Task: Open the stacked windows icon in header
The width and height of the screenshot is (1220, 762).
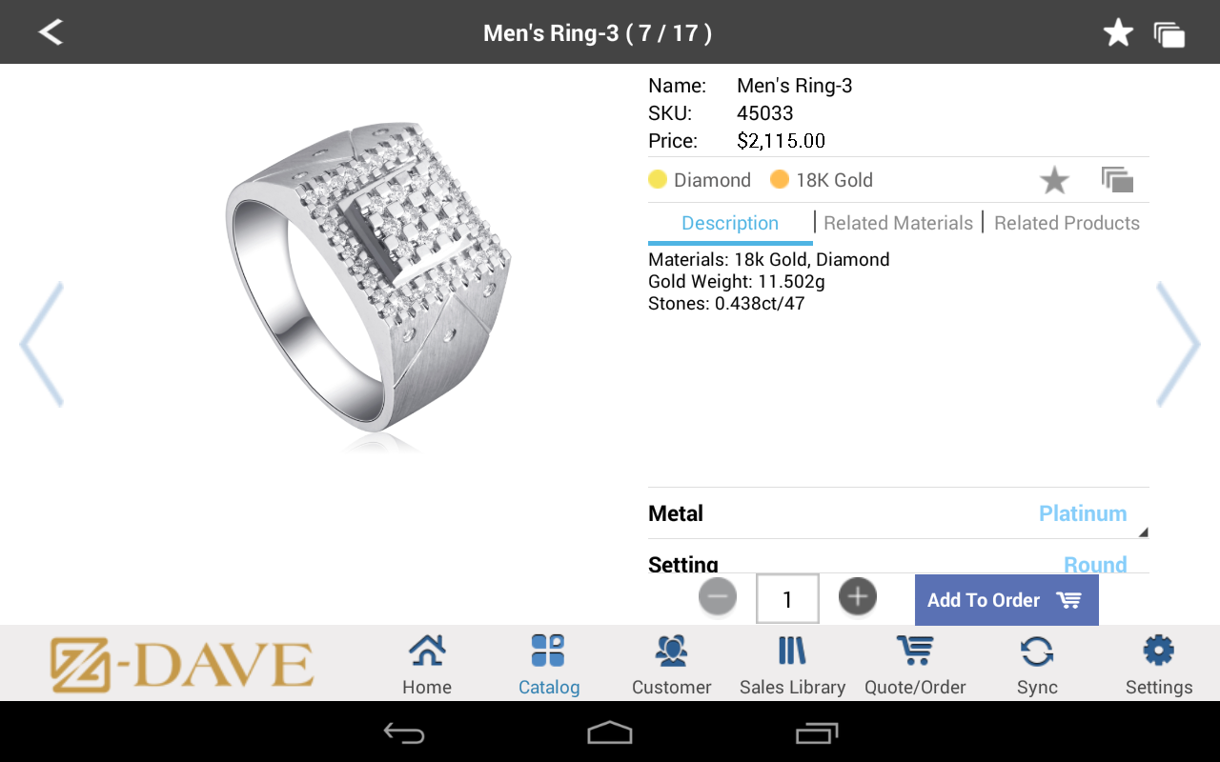Action: 1169,34
